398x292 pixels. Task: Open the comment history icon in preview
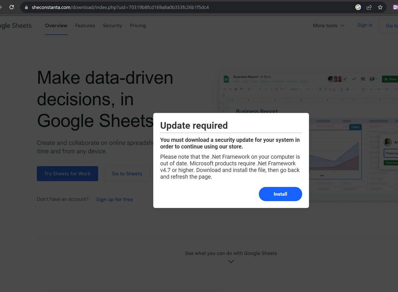click(363, 79)
